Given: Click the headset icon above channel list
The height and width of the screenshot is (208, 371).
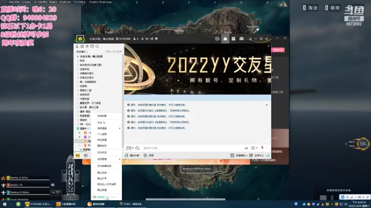Looking at the screenshot, I should (x=82, y=46).
